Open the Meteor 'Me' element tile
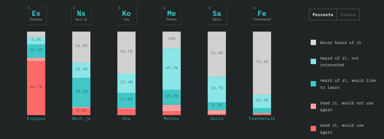 (172, 15)
